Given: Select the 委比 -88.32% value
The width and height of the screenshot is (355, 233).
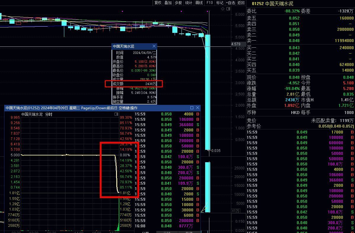Looking at the screenshot, I should click(292, 11).
